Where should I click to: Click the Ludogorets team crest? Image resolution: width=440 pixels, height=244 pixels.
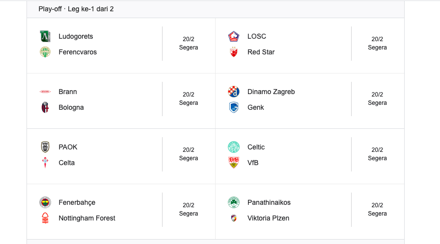tap(45, 36)
